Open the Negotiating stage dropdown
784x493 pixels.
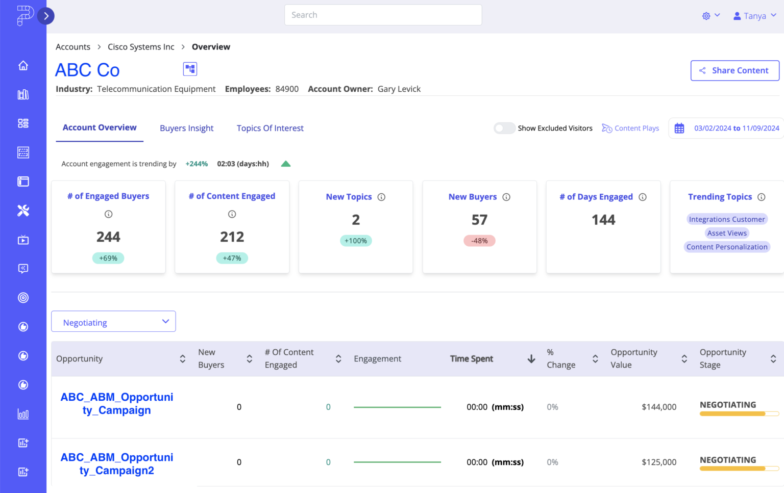click(113, 322)
